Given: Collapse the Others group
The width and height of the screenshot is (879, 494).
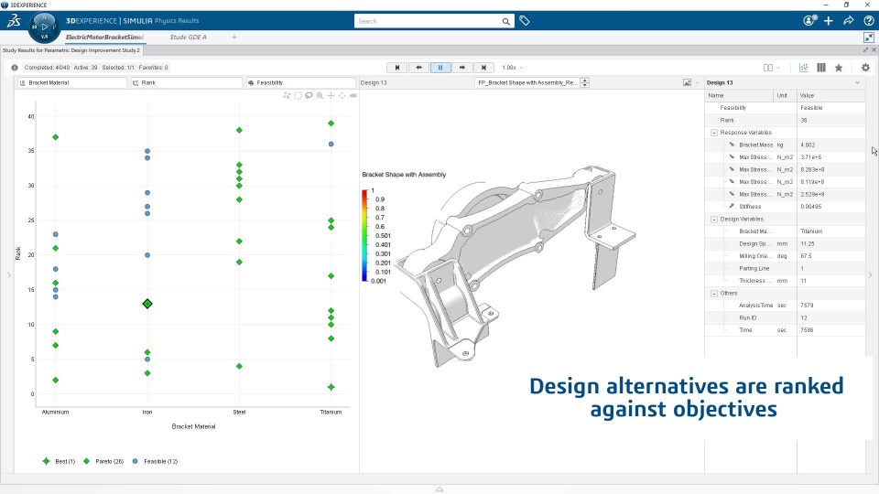Looking at the screenshot, I should (x=714, y=294).
